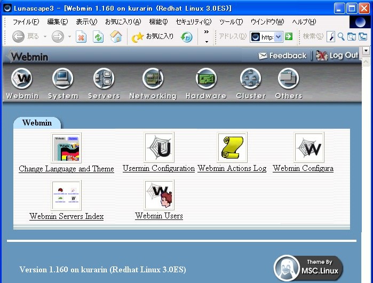Click the Change Language and Theme icon
The height and width of the screenshot is (283, 373).
click(x=66, y=148)
